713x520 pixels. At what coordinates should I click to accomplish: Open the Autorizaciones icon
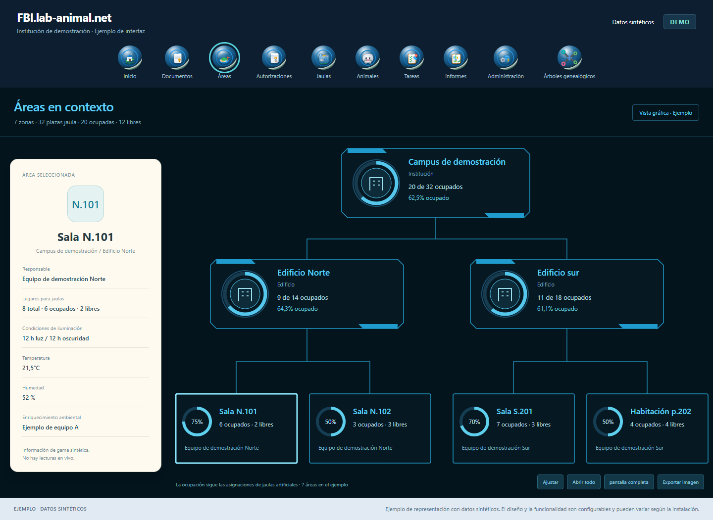coord(274,58)
